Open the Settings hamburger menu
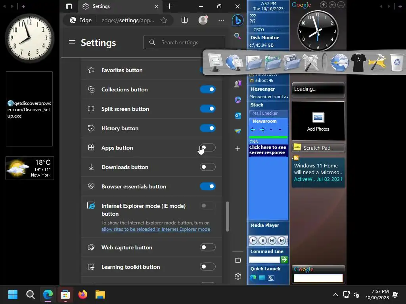Viewport: 406px width, 304px height. (x=72, y=42)
